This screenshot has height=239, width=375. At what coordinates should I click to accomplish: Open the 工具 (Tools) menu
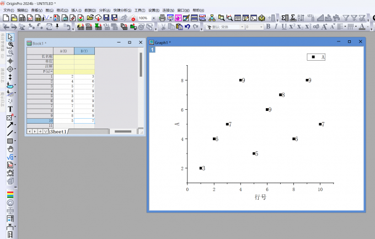(140, 10)
